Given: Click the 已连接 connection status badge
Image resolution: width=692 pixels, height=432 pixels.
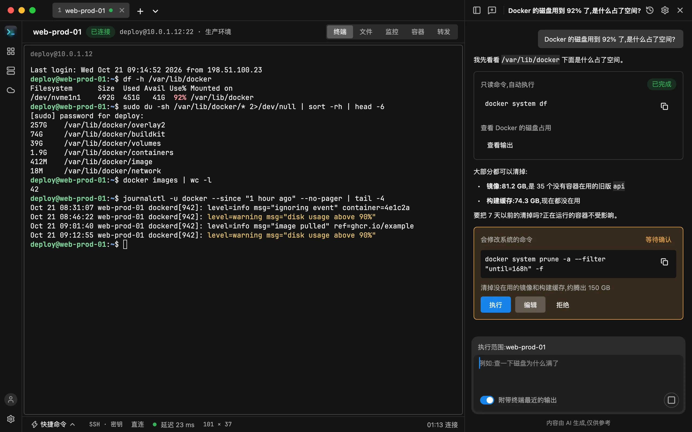Looking at the screenshot, I should (100, 32).
